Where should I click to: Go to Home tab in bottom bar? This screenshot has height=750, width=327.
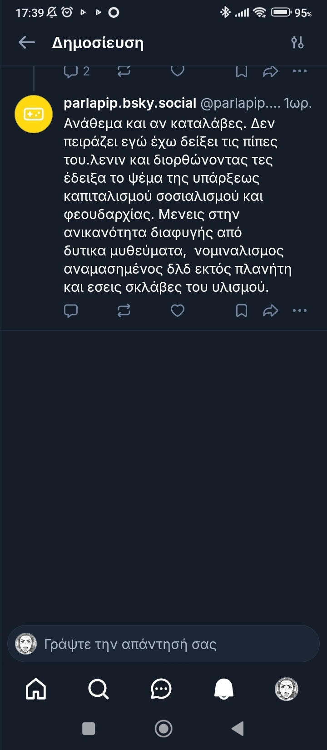pos(36,689)
